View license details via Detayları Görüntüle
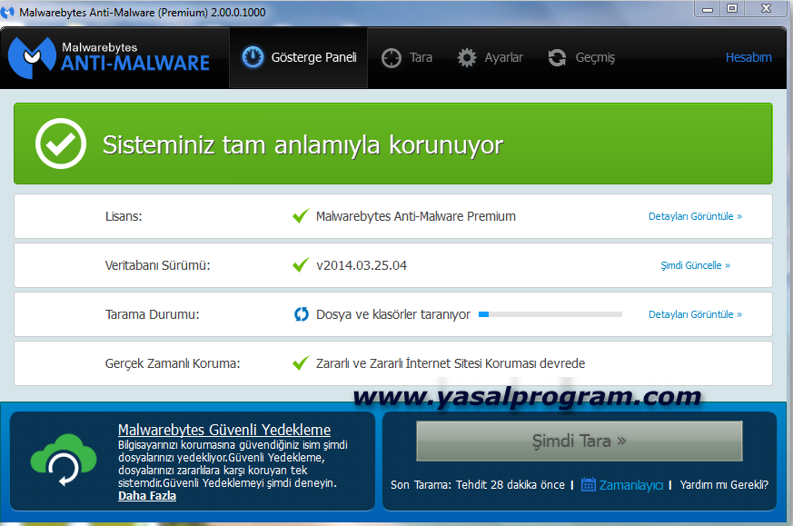Viewport: 793px width, 526px height. click(x=695, y=216)
